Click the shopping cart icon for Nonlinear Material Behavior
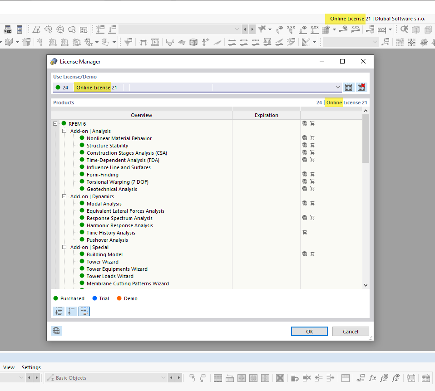This screenshot has height=391, width=435. point(312,138)
